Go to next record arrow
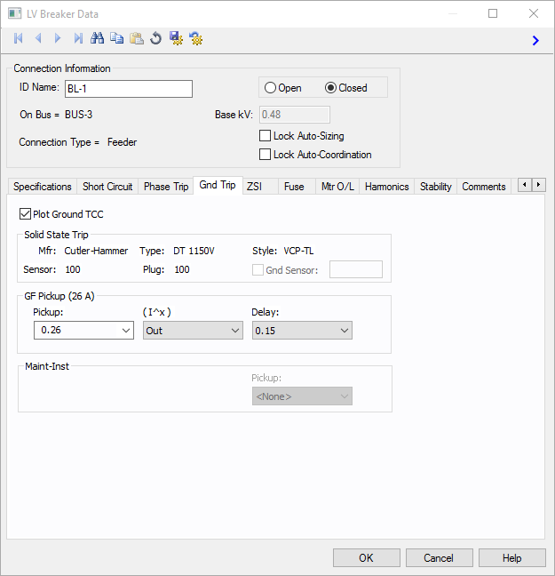Image resolution: width=555 pixels, height=576 pixels. (58, 38)
